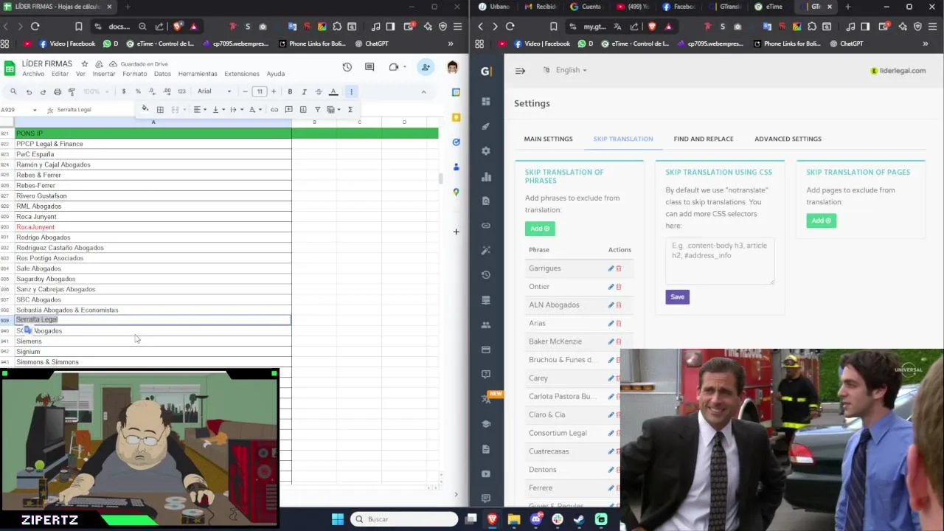Click the font size field showing 11
The image size is (944, 531).
tap(260, 91)
